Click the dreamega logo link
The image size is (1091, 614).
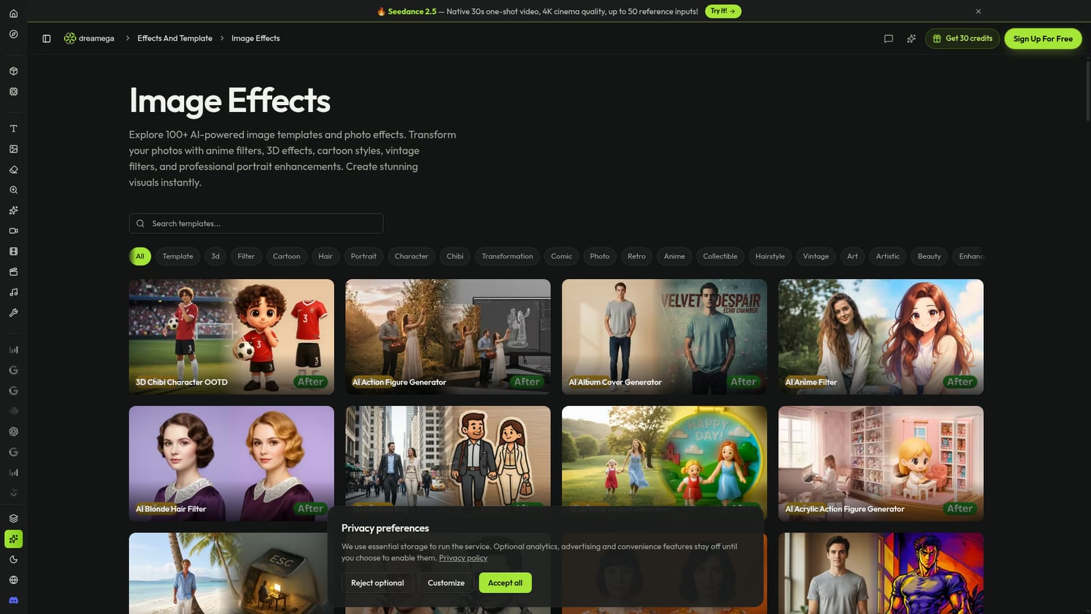(89, 38)
